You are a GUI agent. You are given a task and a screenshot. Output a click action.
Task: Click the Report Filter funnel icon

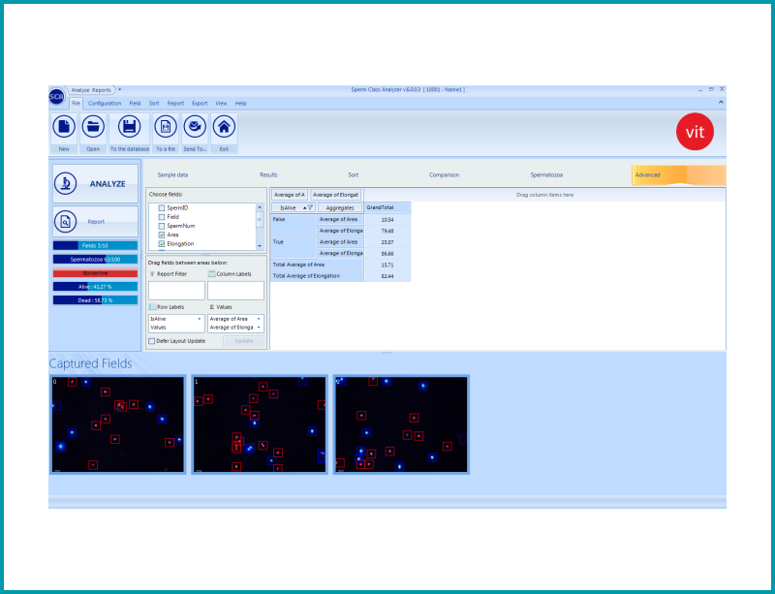152,273
